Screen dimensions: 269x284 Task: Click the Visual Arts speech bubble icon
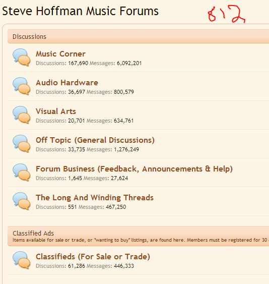(21, 115)
